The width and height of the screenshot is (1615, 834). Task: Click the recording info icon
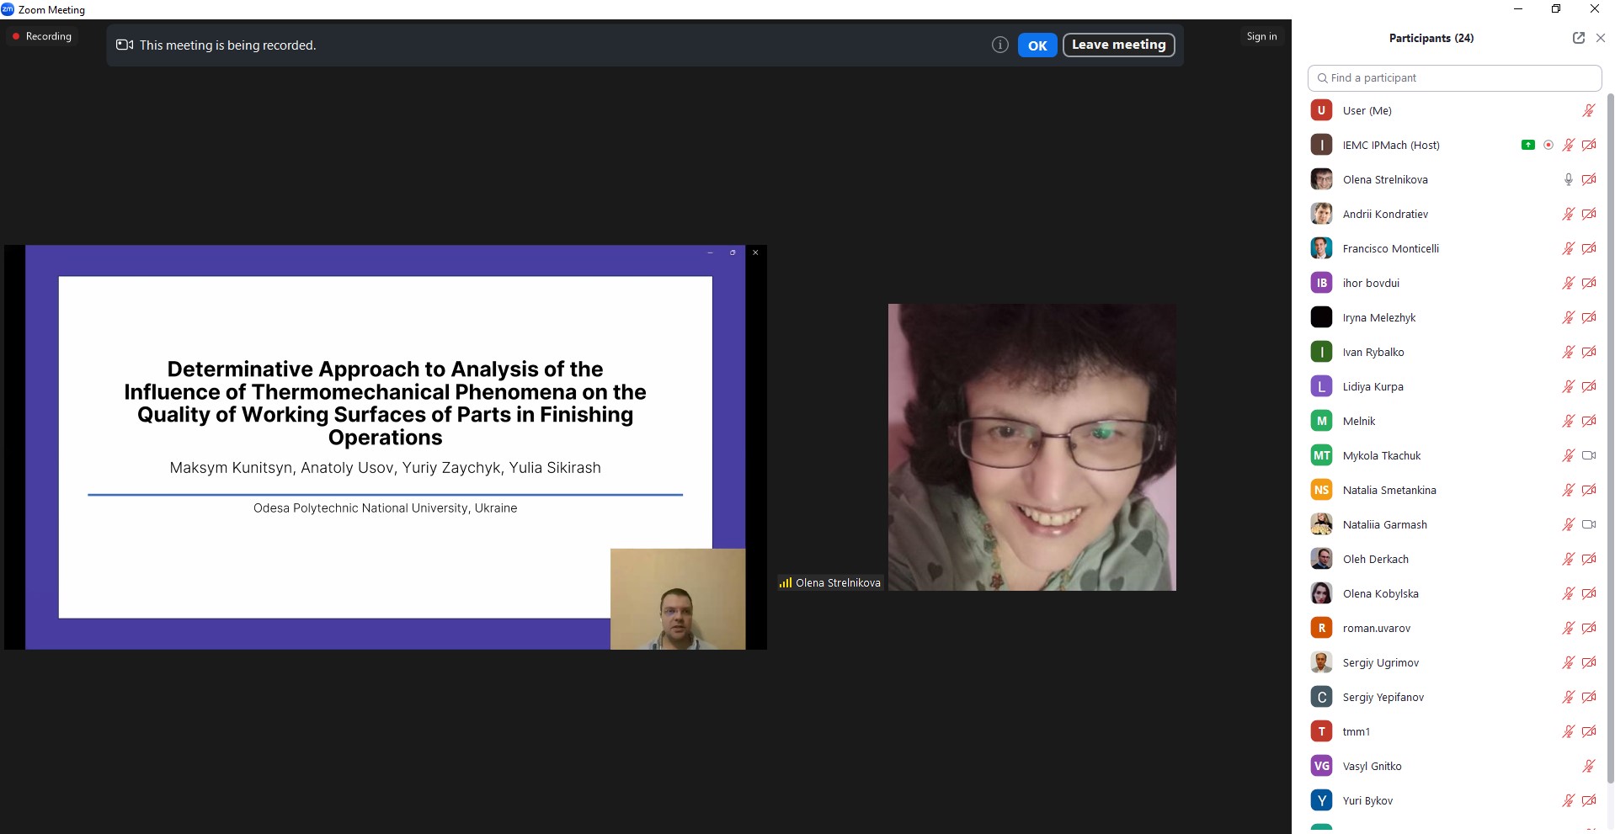click(999, 45)
